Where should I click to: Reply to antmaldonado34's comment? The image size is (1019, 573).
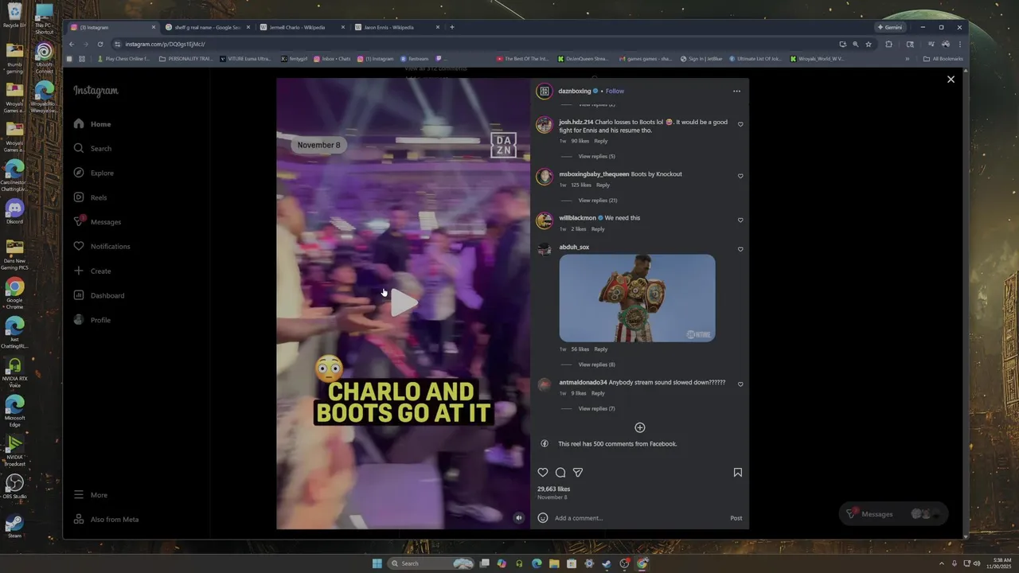[598, 393]
